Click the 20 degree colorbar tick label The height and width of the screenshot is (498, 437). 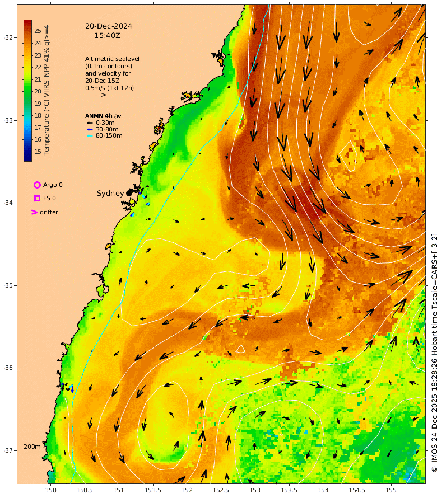[x=38, y=91]
